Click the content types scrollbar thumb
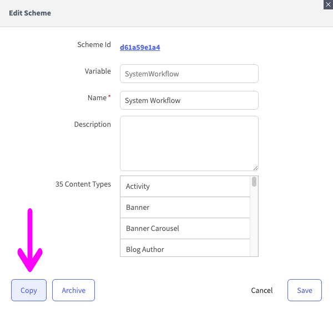Image resolution: width=333 pixels, height=309 pixels. tap(254, 182)
